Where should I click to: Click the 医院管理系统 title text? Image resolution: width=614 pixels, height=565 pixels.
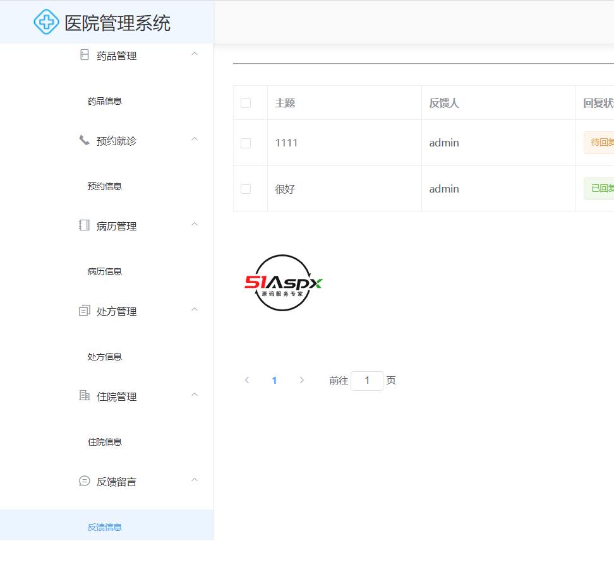click(x=117, y=23)
